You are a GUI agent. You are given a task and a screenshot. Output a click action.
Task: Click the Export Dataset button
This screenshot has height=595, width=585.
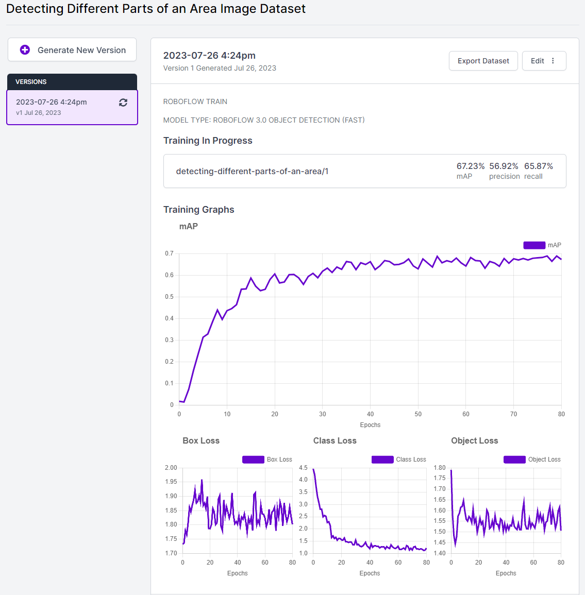point(483,61)
